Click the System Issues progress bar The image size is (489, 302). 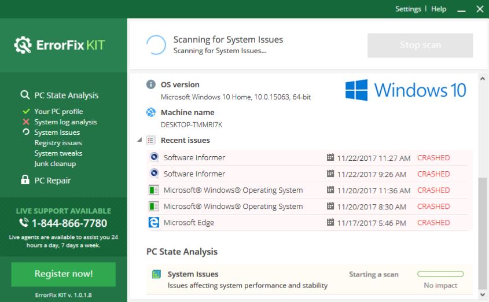(x=440, y=274)
